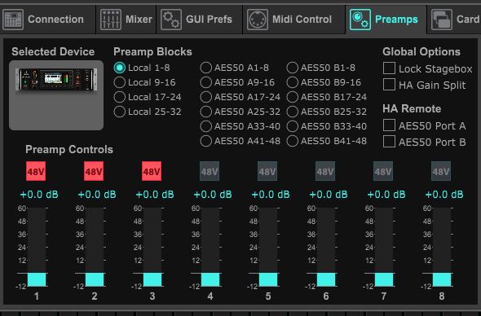Enable Lock Stagebox option
The height and width of the screenshot is (316, 481).
click(389, 68)
